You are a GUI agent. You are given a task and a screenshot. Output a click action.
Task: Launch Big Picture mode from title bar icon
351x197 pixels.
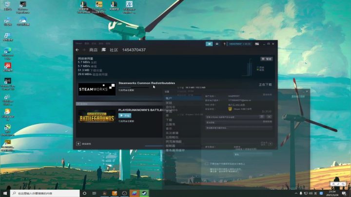click(257, 44)
